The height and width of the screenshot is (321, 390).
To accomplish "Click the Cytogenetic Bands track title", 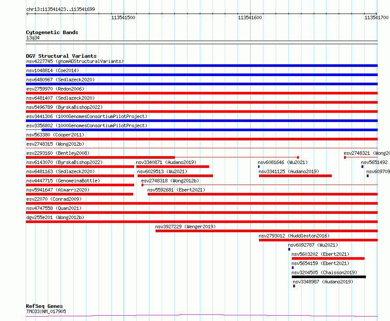I will (x=52, y=32).
